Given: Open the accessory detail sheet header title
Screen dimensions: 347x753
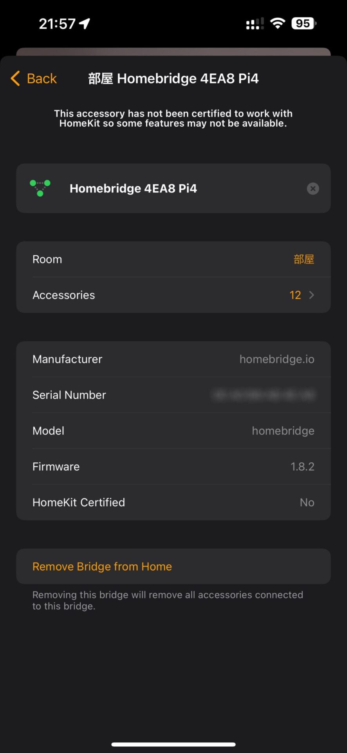Looking at the screenshot, I should click(x=173, y=78).
